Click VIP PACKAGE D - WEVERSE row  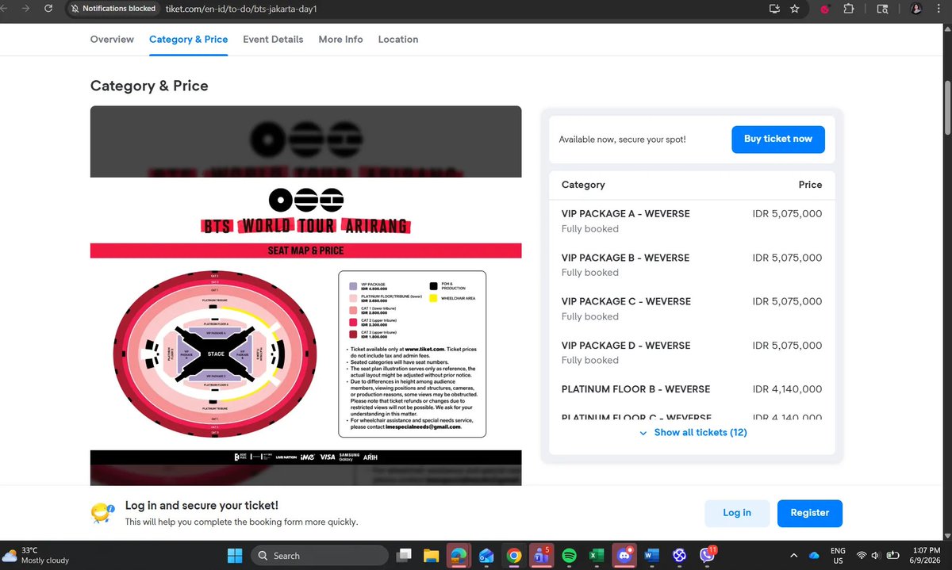click(x=692, y=353)
